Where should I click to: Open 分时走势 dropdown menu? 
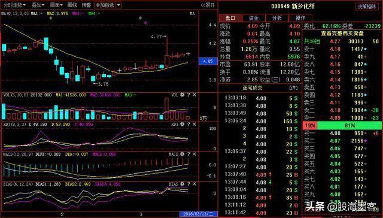14,5
